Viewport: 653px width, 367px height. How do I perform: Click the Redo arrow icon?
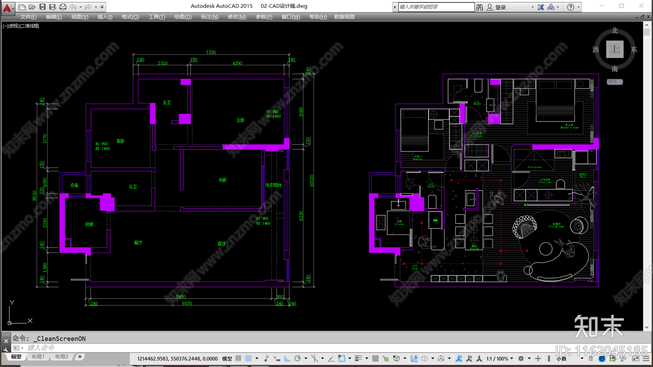pos(88,7)
